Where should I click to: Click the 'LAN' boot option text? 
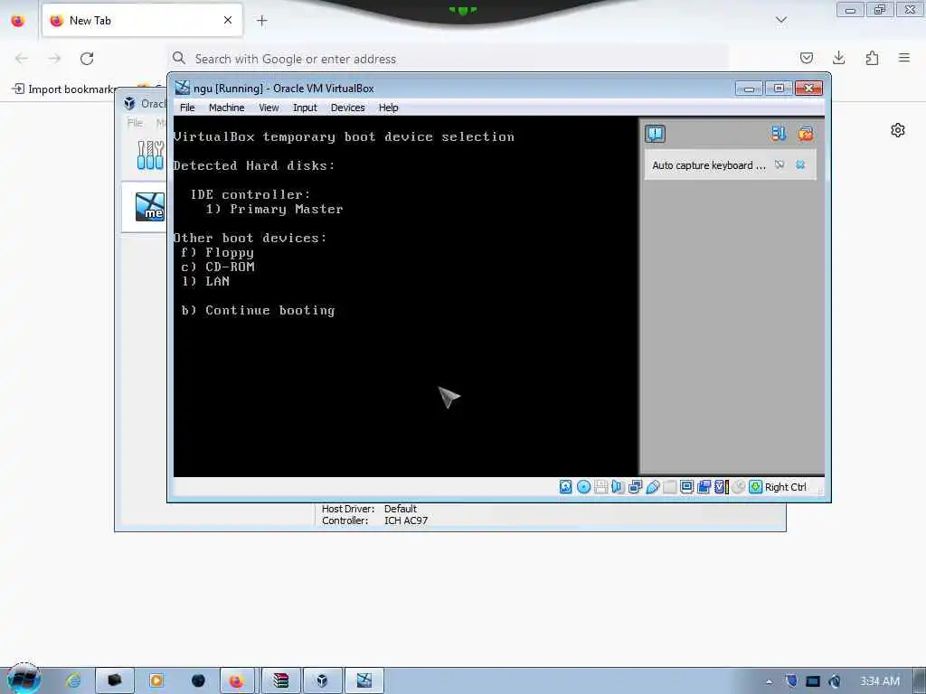[217, 282]
